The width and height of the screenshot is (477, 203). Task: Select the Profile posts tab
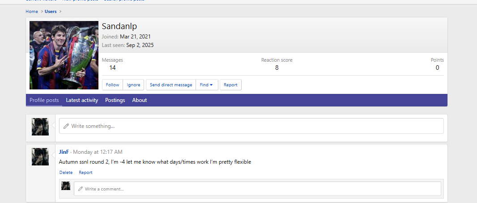44,100
